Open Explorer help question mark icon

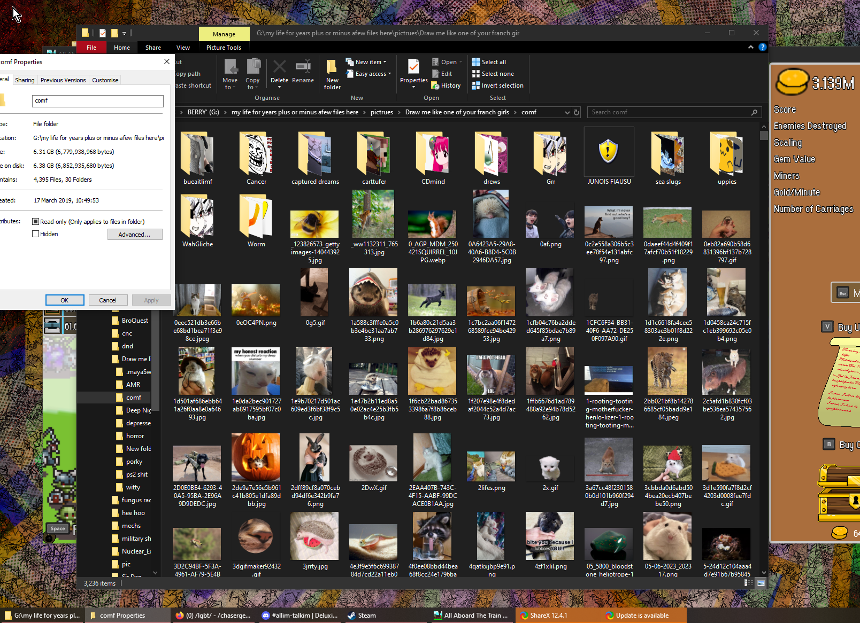click(x=763, y=47)
